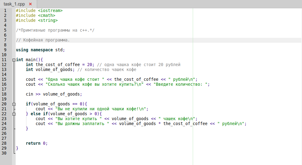
Task: Collapse the else if block fold marker
Action: point(14,114)
